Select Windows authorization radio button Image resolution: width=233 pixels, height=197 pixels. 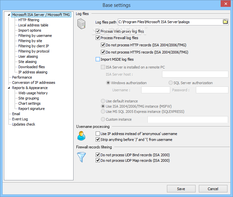click(108, 83)
